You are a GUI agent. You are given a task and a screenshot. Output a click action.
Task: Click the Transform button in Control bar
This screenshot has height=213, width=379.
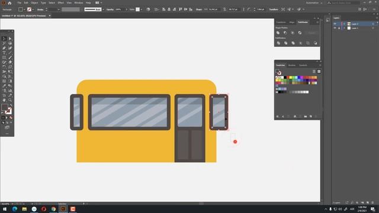tap(274, 9)
